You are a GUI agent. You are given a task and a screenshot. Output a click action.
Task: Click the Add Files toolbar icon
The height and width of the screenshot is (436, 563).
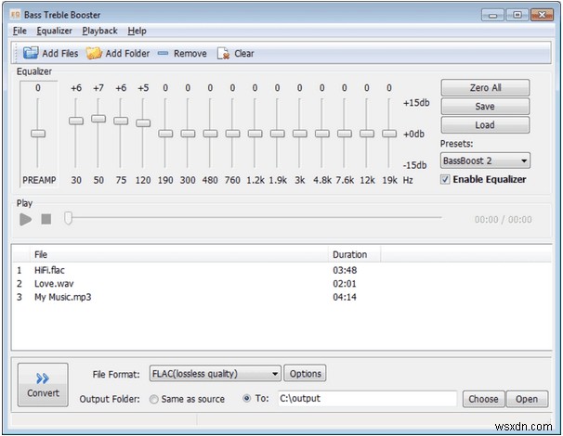coord(31,53)
